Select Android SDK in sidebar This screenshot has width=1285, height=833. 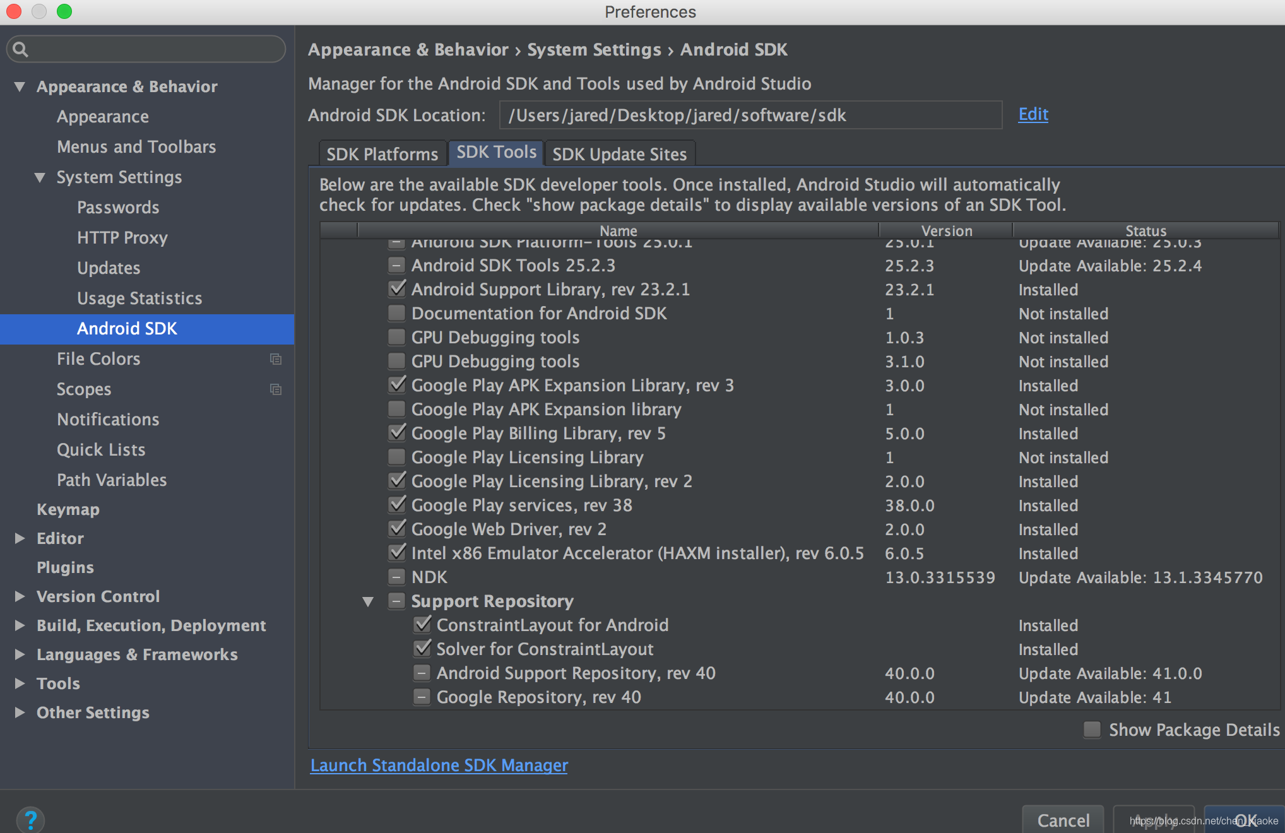(x=146, y=329)
